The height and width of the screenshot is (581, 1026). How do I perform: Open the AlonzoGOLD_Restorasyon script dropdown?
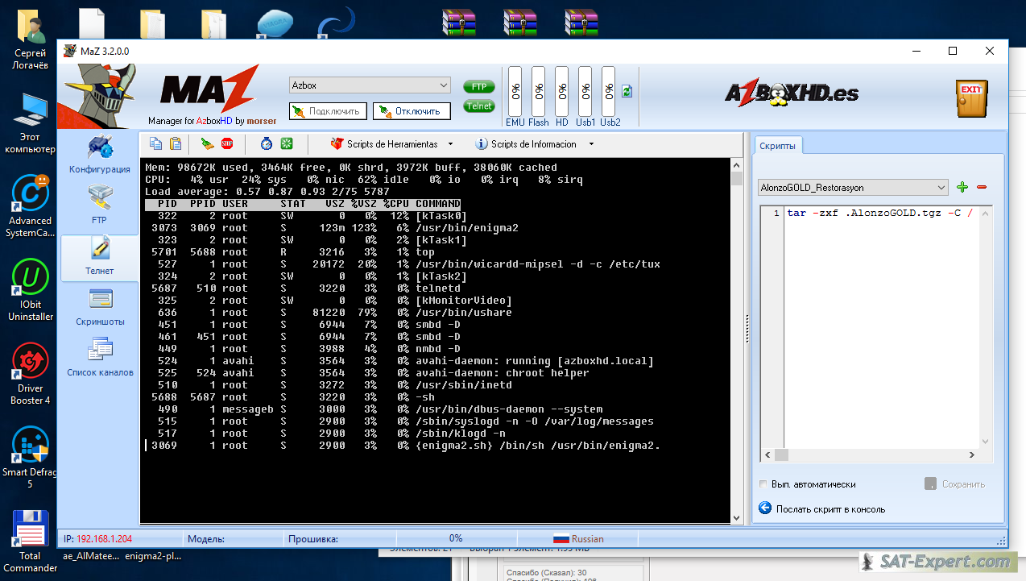[x=854, y=187]
